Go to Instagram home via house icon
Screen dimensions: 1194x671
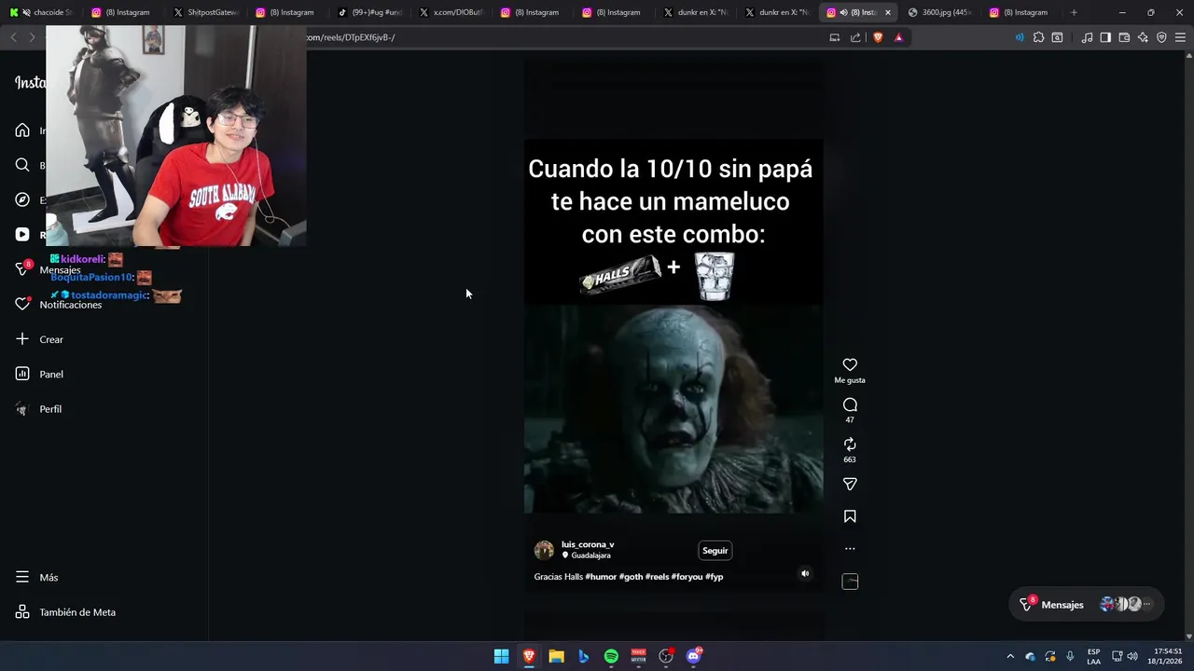tap(22, 130)
